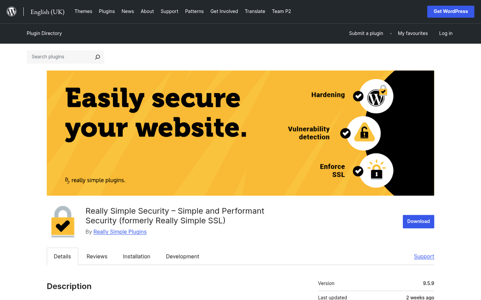Click the search magnifier icon

(x=97, y=57)
